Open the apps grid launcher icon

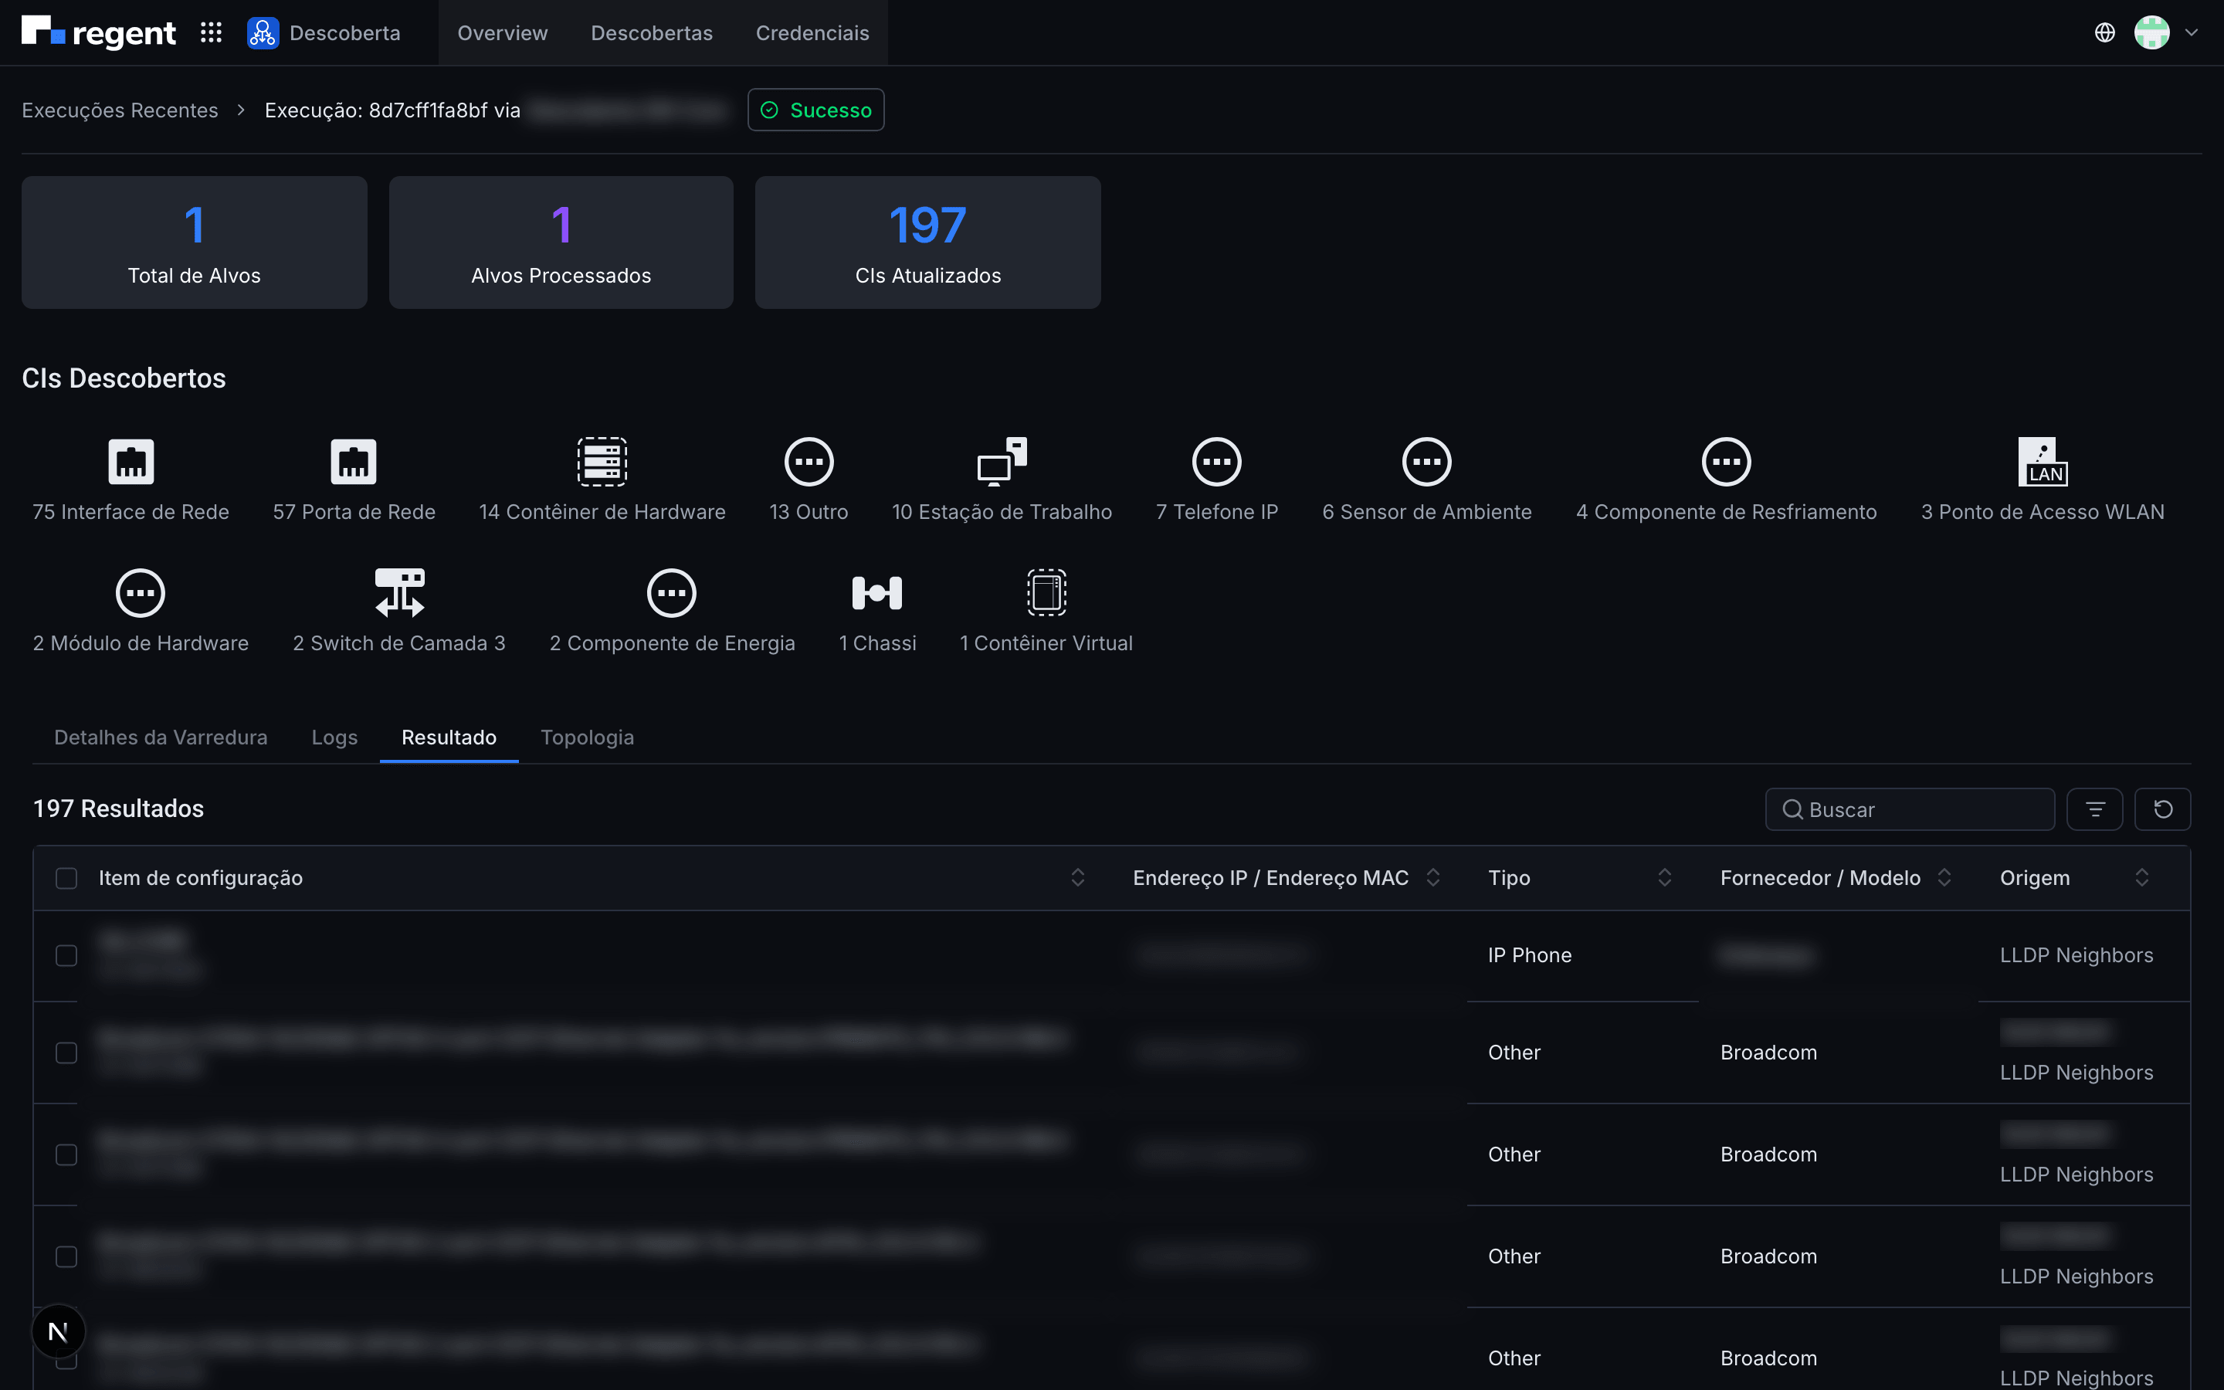pos(212,33)
